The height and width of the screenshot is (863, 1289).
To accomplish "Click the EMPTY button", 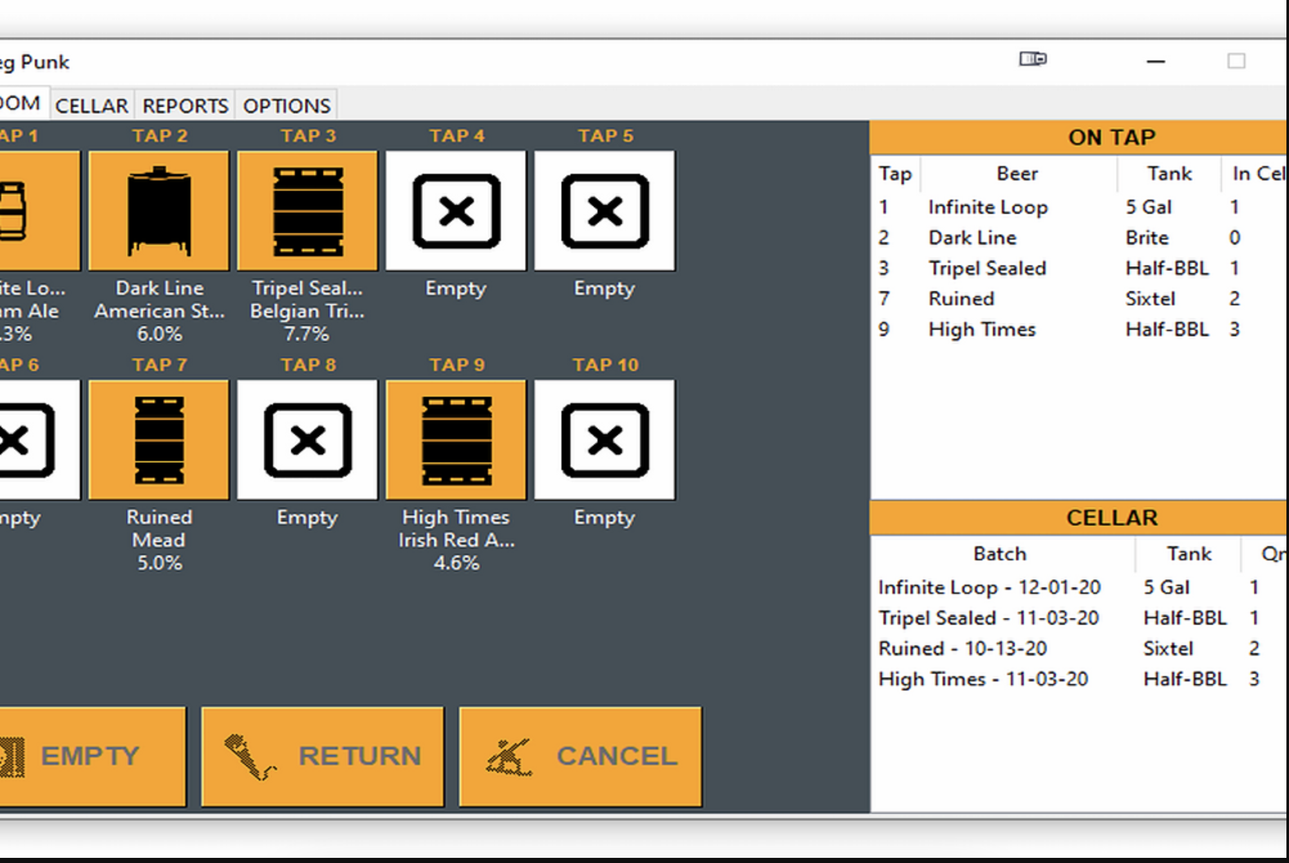I will pyautogui.click(x=92, y=757).
